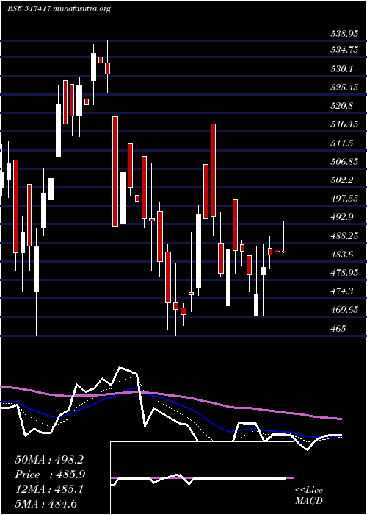Click the 474.3 price level label
The height and width of the screenshot is (515, 367).
[x=341, y=291]
